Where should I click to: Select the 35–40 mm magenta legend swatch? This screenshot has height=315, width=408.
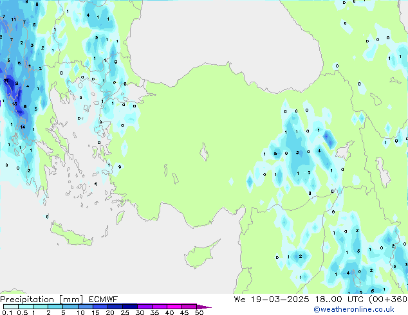(x=160, y=307)
